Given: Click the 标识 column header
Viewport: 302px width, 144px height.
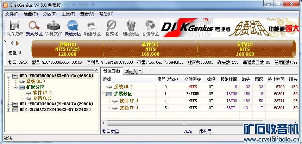Looking at the screenshot, I should [211, 79].
